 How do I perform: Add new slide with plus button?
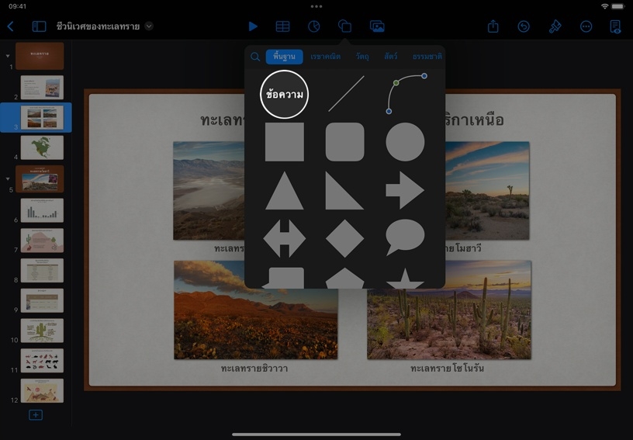[x=35, y=415]
